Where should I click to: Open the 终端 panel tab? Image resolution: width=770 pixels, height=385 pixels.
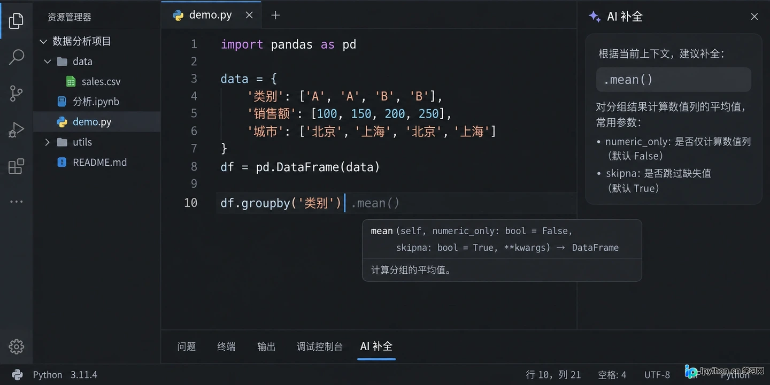tap(226, 346)
